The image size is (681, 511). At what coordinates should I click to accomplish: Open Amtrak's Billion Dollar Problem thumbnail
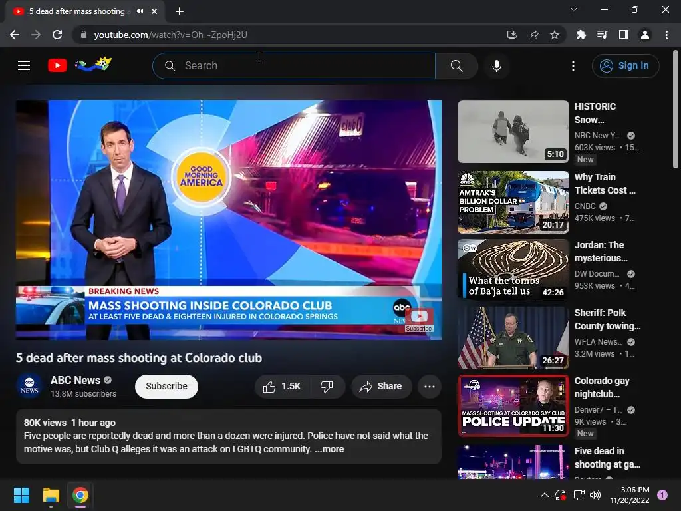click(x=513, y=202)
